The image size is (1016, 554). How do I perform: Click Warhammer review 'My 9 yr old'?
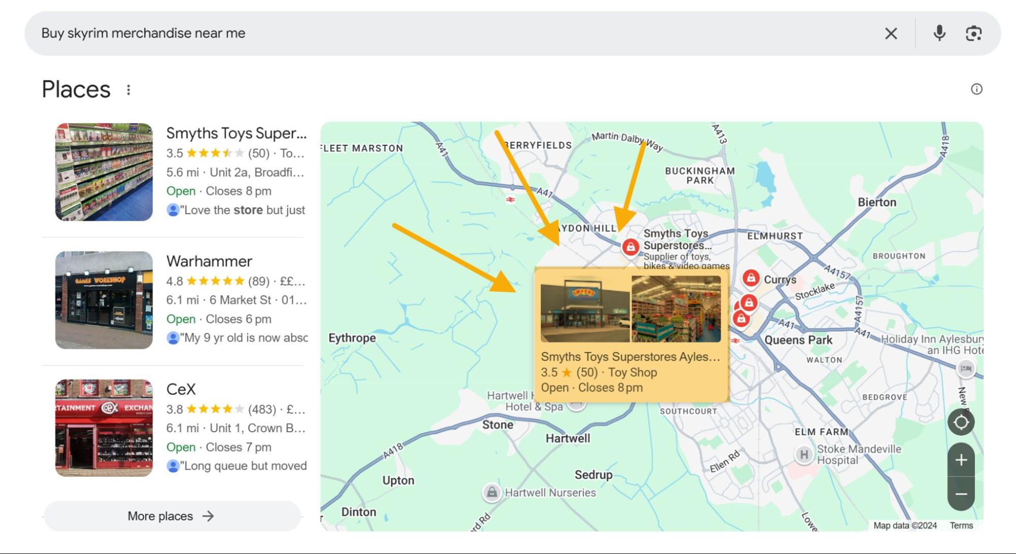pyautogui.click(x=237, y=338)
